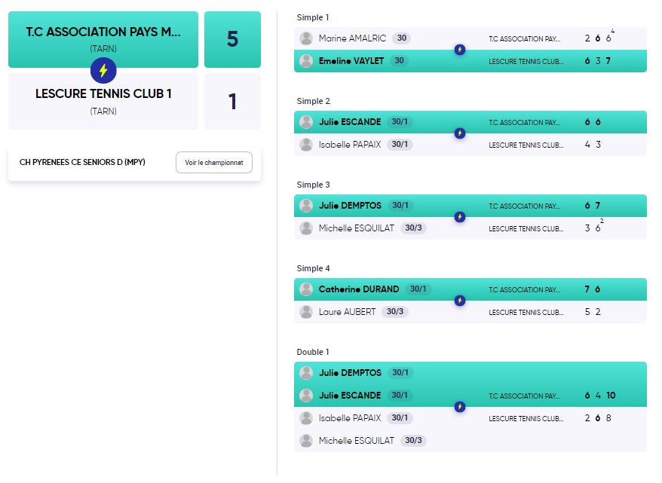The image size is (662, 483).
Task: Click Julie DEMPTOS's name in Double 1
Action: point(350,373)
